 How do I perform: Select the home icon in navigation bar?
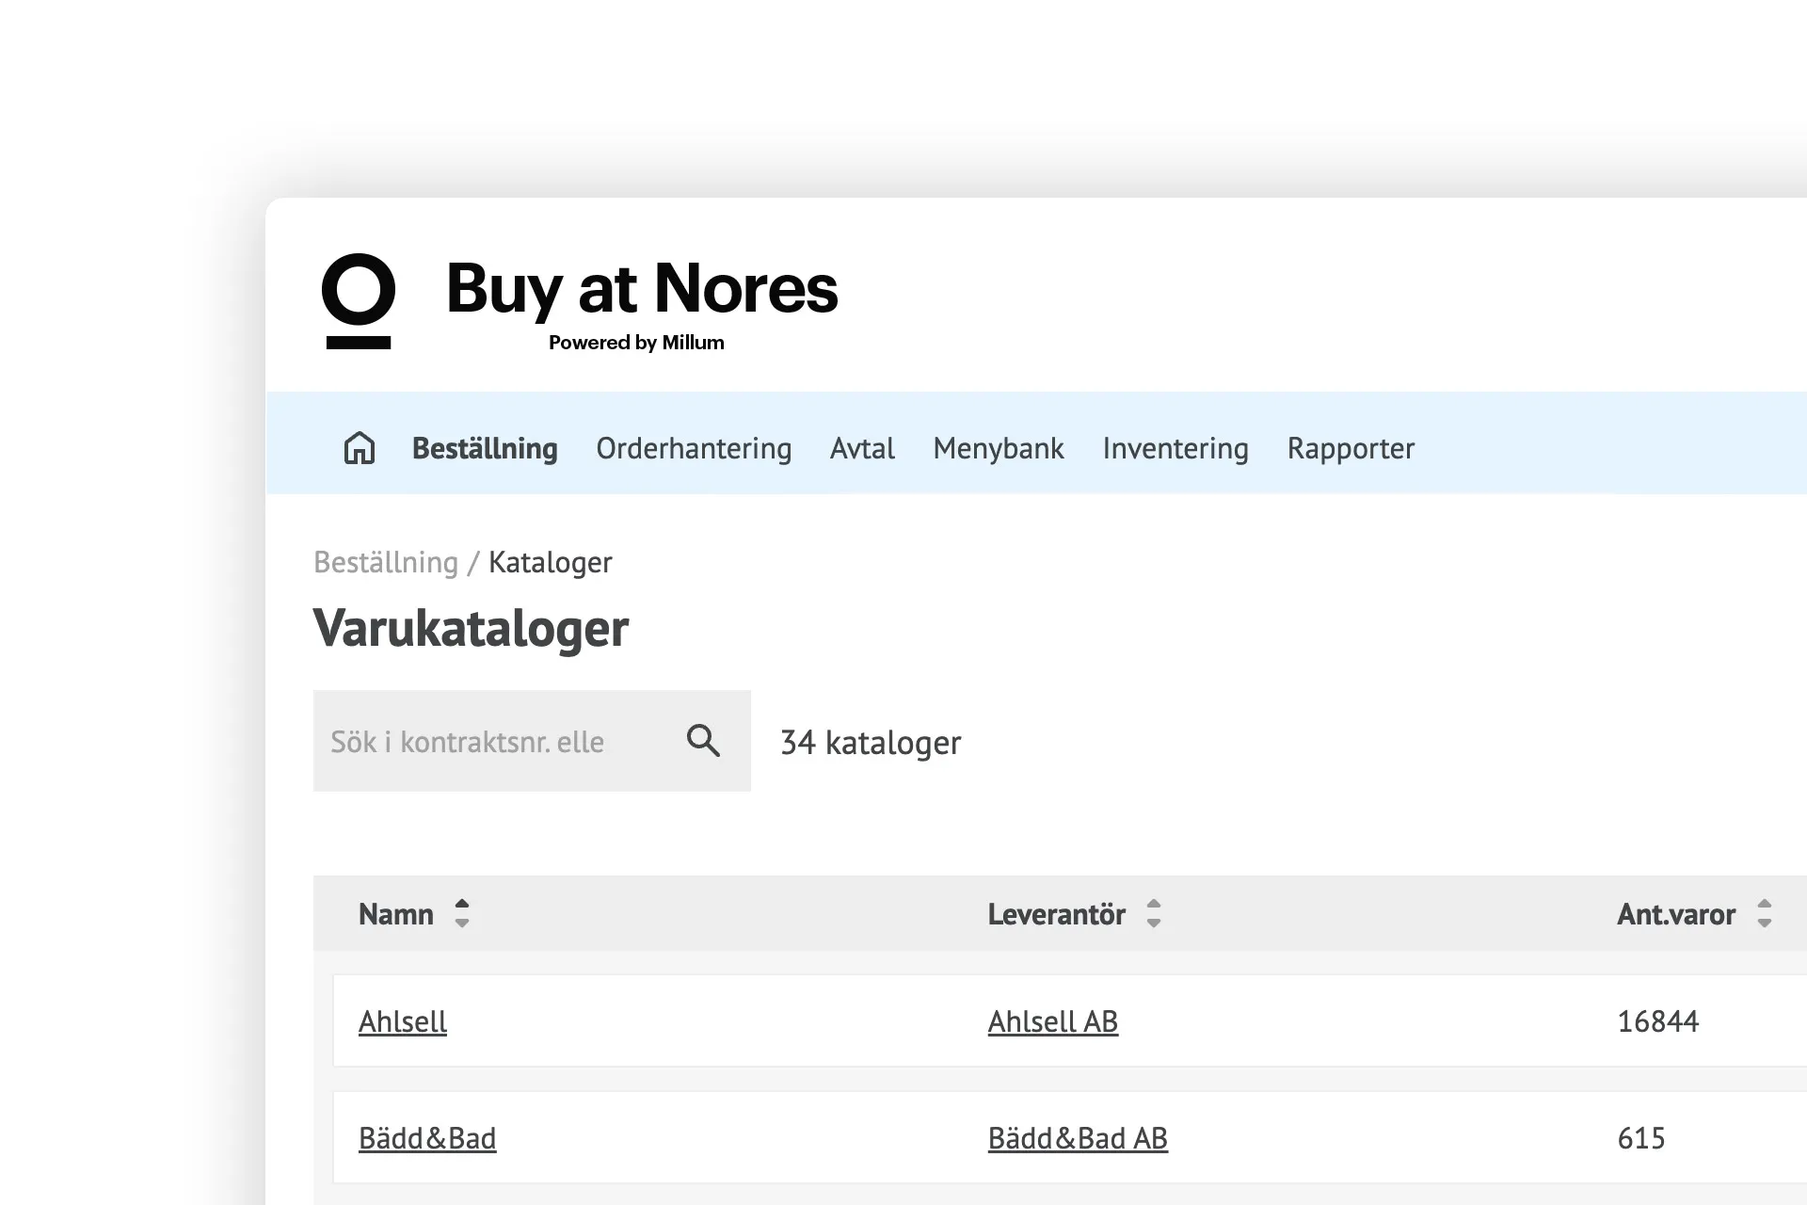pyautogui.click(x=359, y=449)
